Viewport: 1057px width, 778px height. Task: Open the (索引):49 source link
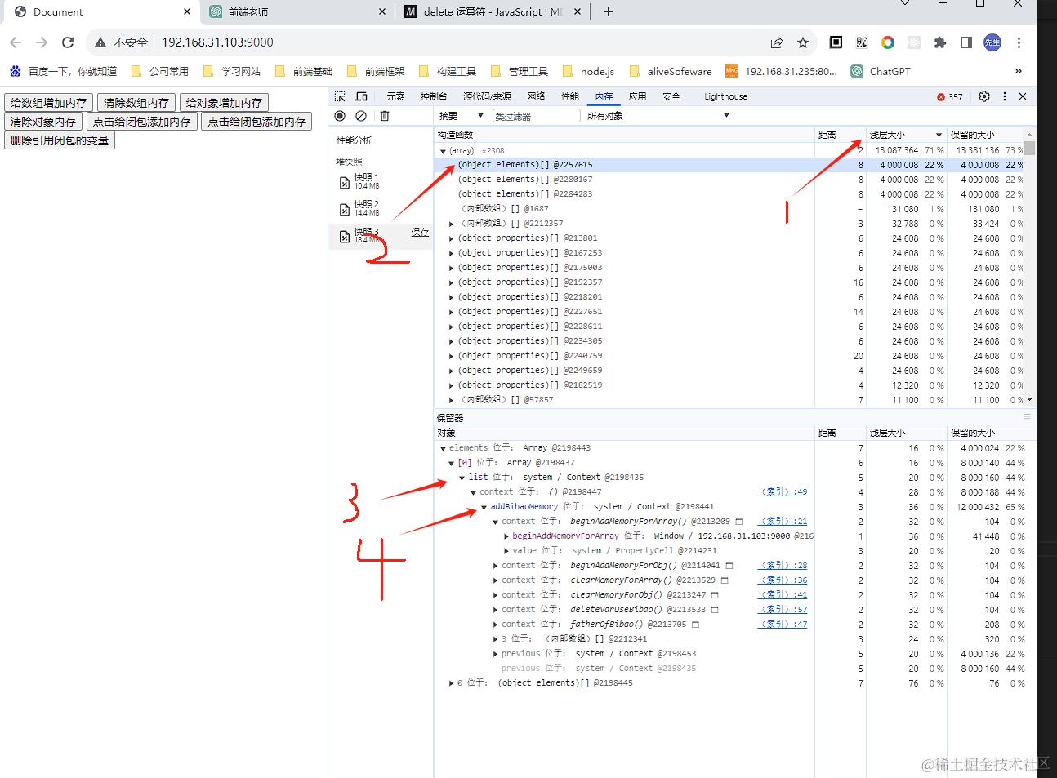[783, 492]
